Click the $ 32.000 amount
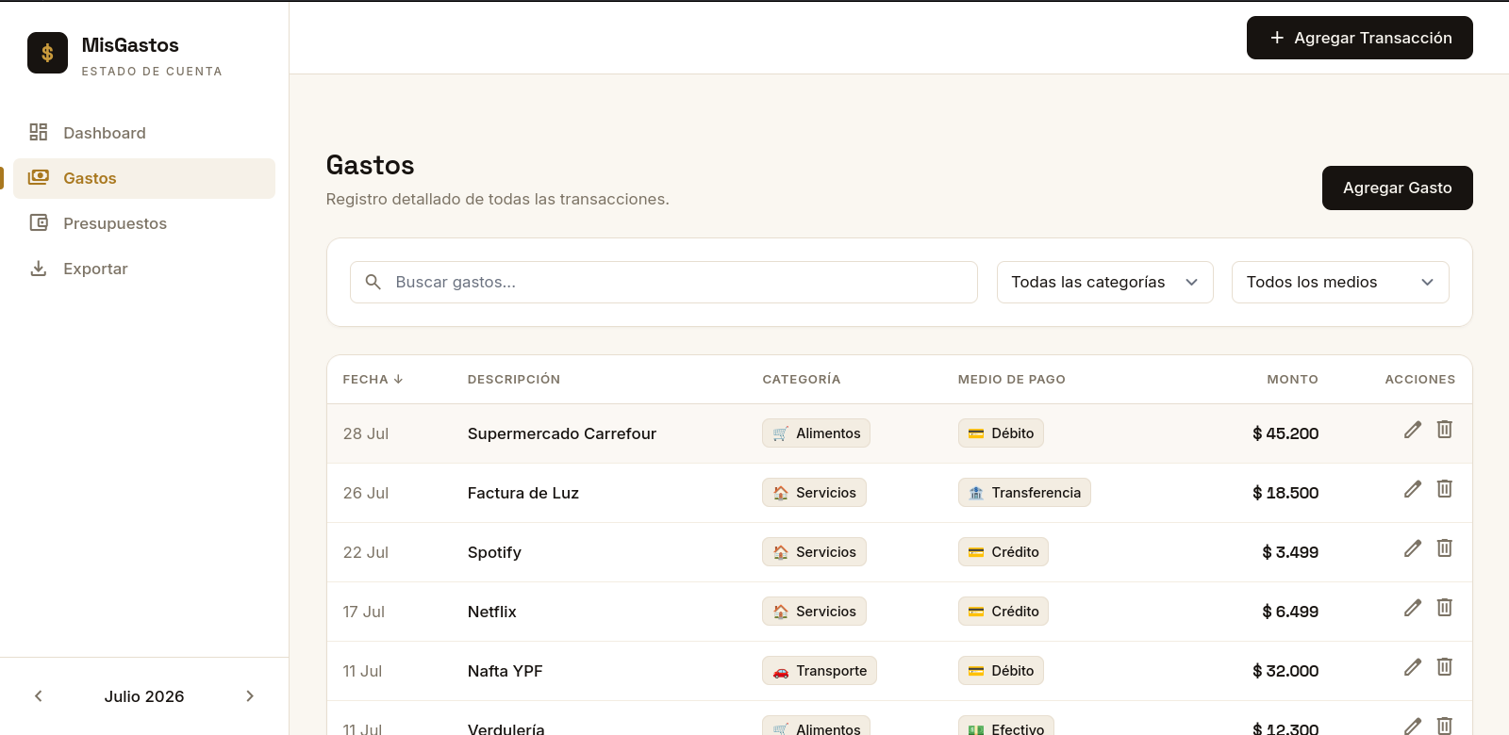Viewport: 1509px width, 735px height. tap(1285, 671)
